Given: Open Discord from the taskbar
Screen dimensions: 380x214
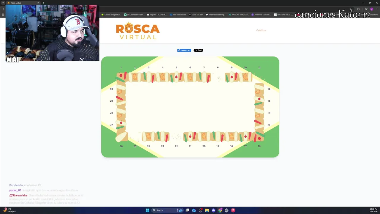Looking at the screenshot, I should (213, 210).
